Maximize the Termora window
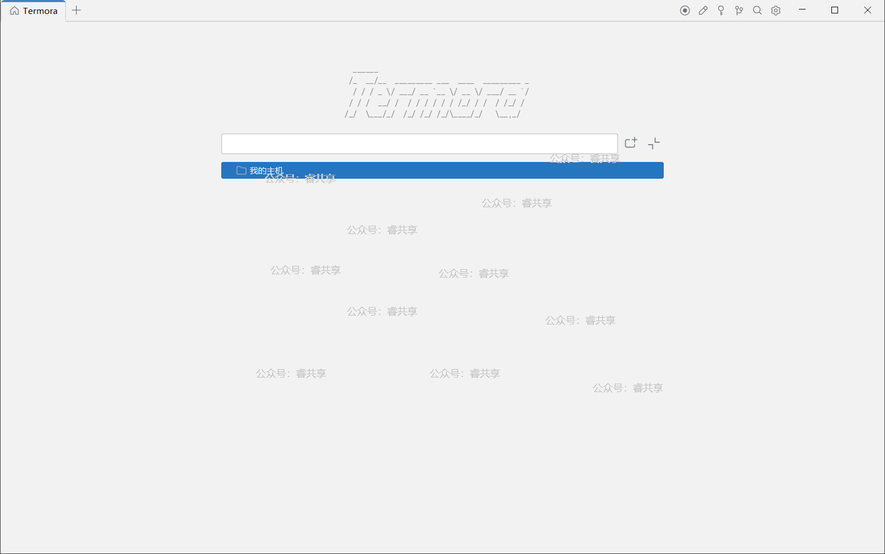Image resolution: width=885 pixels, height=554 pixels. click(x=835, y=10)
